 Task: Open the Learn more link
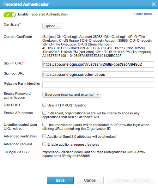pyautogui.click(x=144, y=14)
